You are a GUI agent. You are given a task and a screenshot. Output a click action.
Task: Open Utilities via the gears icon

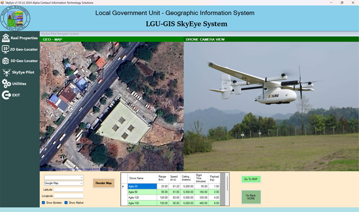(x=6, y=84)
